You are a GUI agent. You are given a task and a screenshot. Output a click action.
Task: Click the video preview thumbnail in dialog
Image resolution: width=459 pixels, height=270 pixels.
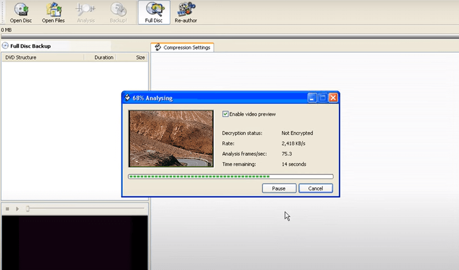tap(171, 139)
